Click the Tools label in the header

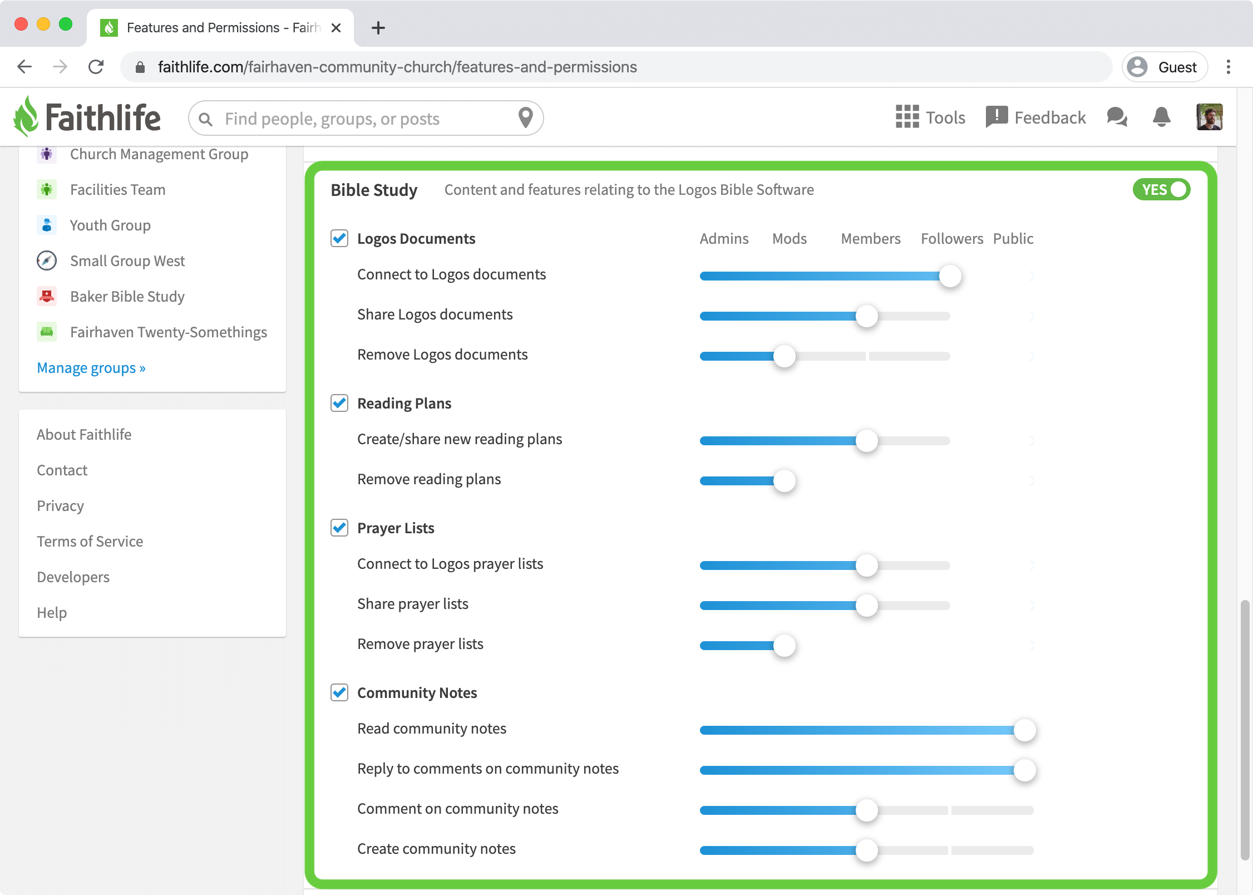coord(945,117)
